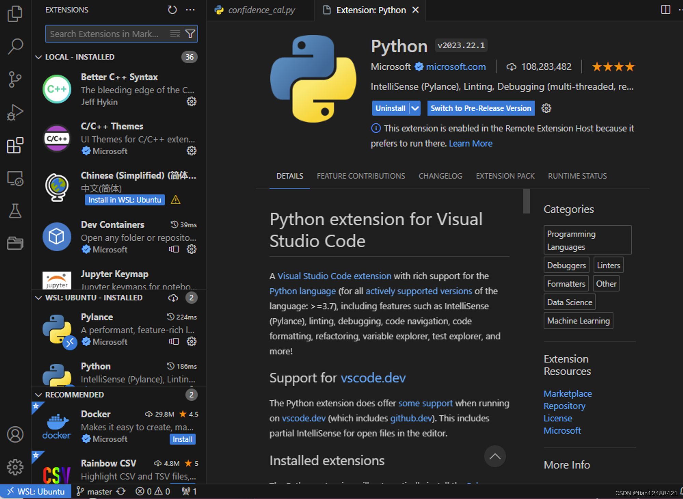Open the Testing flask view
Viewport: 683px width, 499px height.
point(15,211)
